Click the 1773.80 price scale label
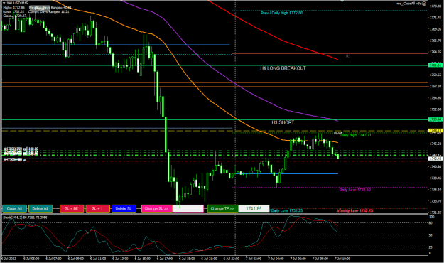Viewport: 444px width, 263px height. 435,6
